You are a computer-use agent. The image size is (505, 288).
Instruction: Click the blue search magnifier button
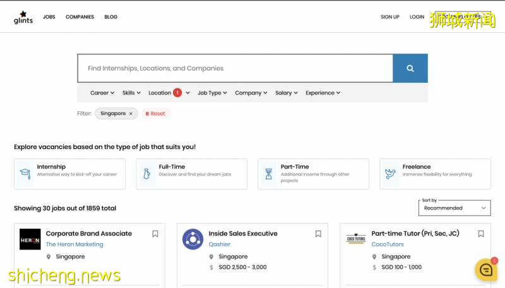410,68
